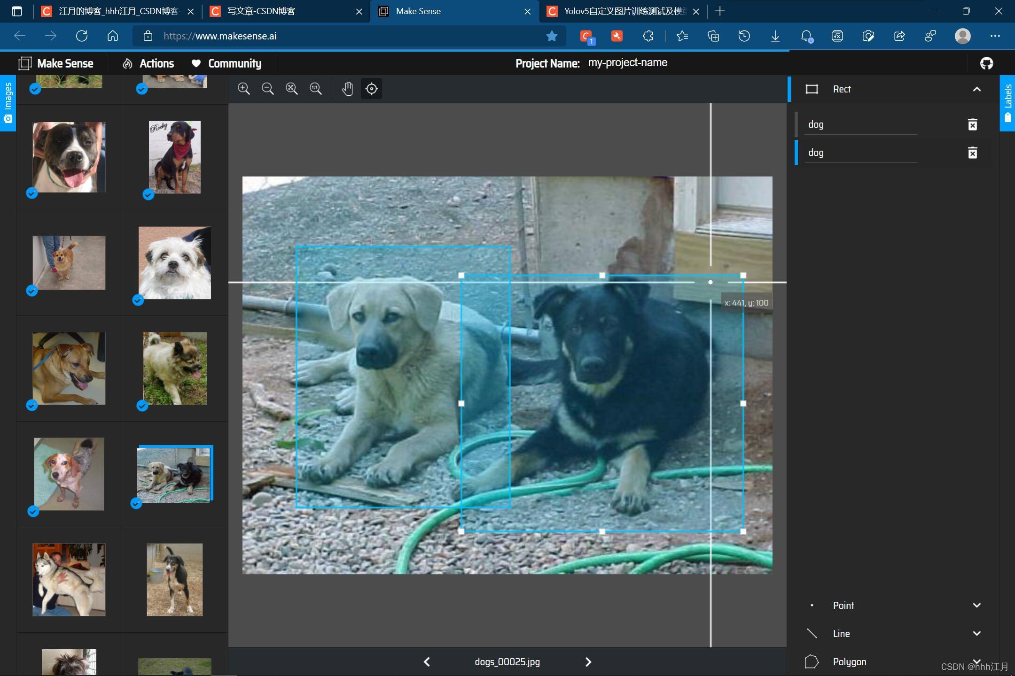Click the zoom in magnifier icon

click(x=244, y=89)
